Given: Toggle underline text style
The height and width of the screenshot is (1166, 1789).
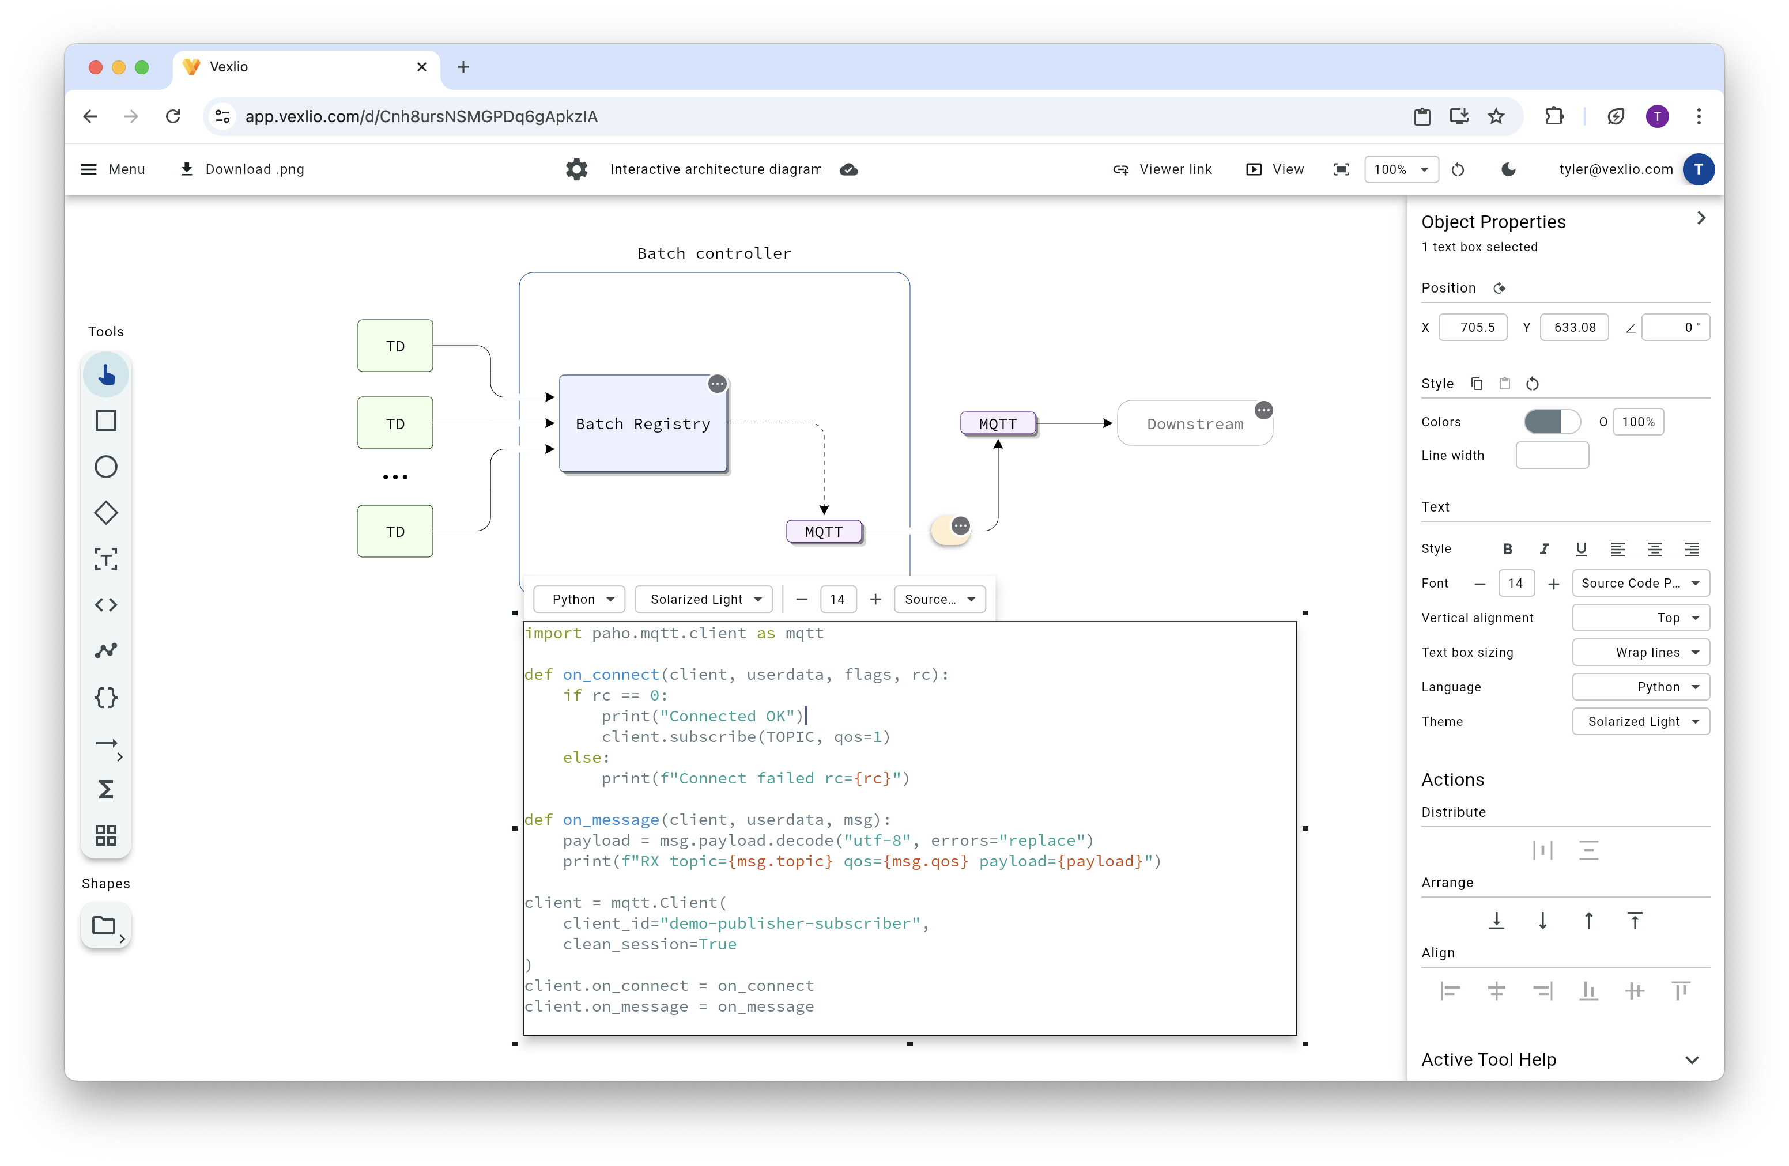Looking at the screenshot, I should click(1581, 549).
